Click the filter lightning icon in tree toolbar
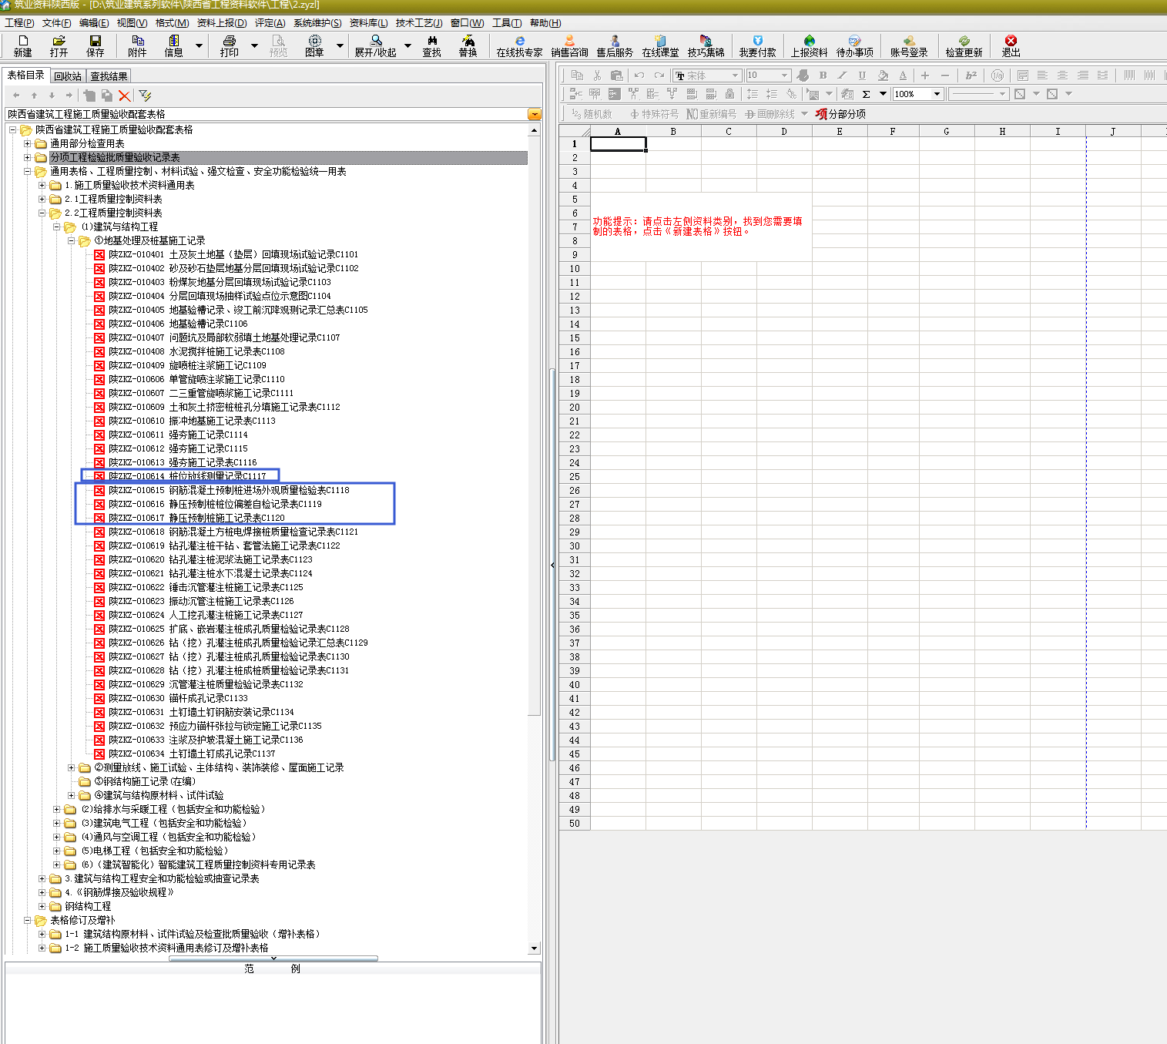The width and height of the screenshot is (1167, 1044). point(145,96)
